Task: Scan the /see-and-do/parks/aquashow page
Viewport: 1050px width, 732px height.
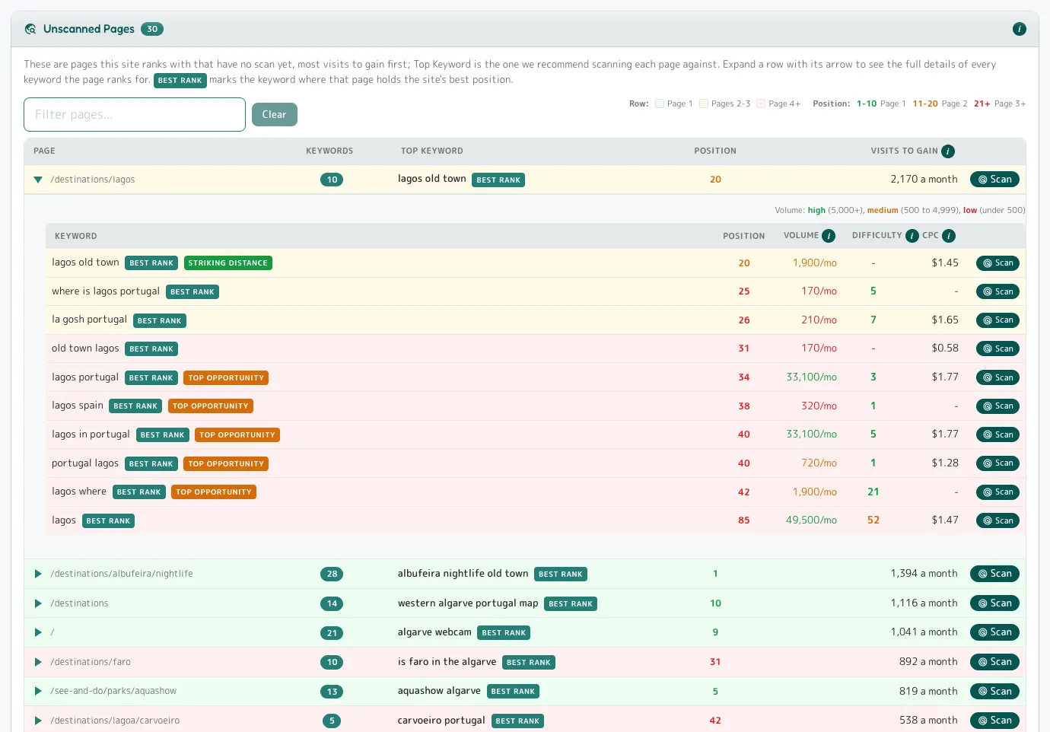Action: coord(994,691)
